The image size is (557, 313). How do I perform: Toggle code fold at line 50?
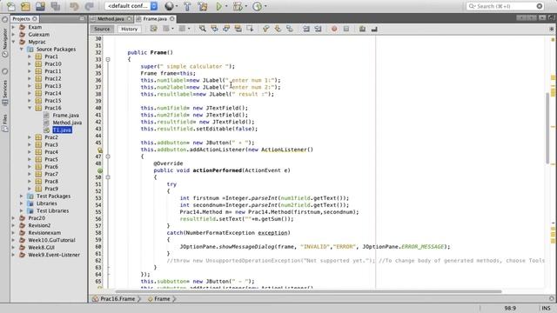point(108,177)
